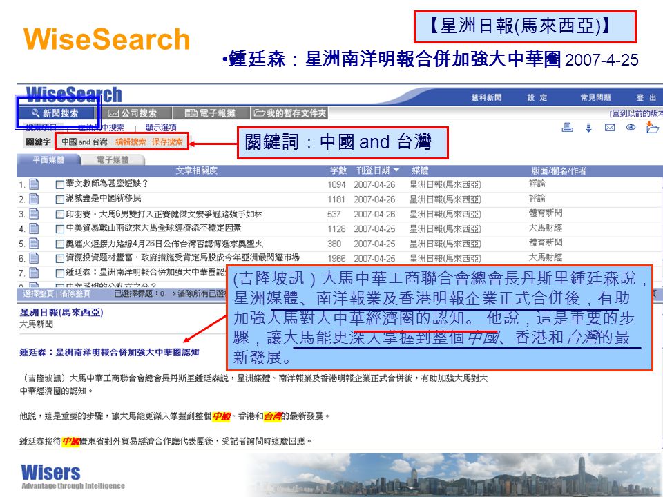Tick the checkbox for the 印羽賽 article

pyautogui.click(x=59, y=214)
